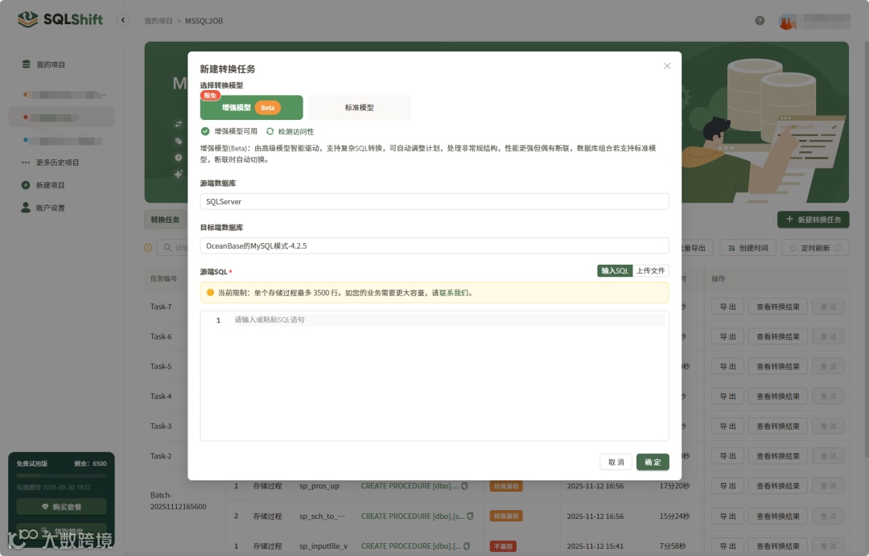Screen dimensions: 869x556
Task: Click 导出 for Task-6
Action: [727, 336]
